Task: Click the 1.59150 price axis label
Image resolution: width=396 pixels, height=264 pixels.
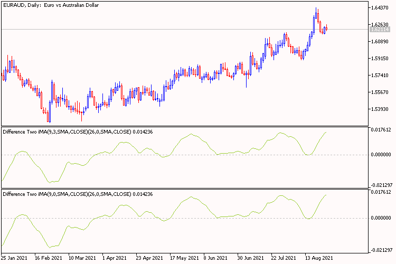Action: (380, 59)
